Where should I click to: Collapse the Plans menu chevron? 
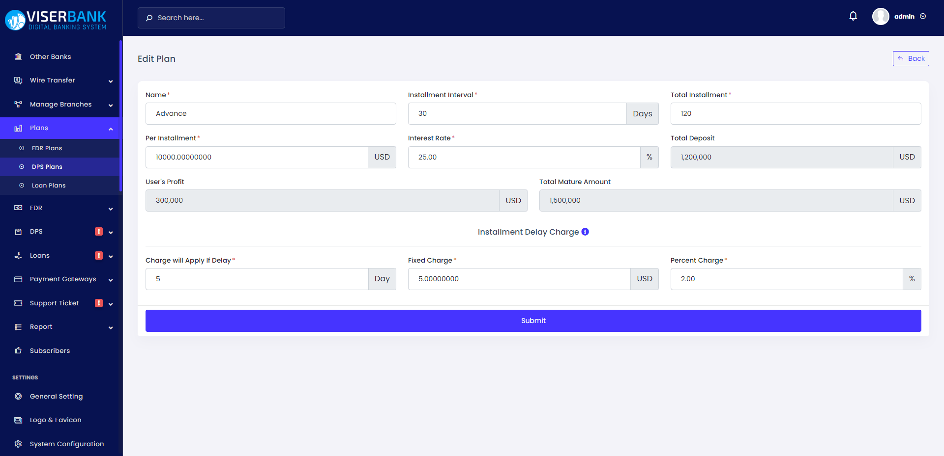[x=111, y=129]
